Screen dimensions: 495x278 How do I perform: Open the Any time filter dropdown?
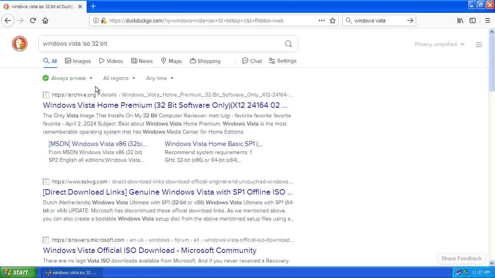click(x=160, y=78)
